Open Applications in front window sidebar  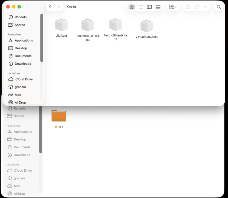(24, 40)
